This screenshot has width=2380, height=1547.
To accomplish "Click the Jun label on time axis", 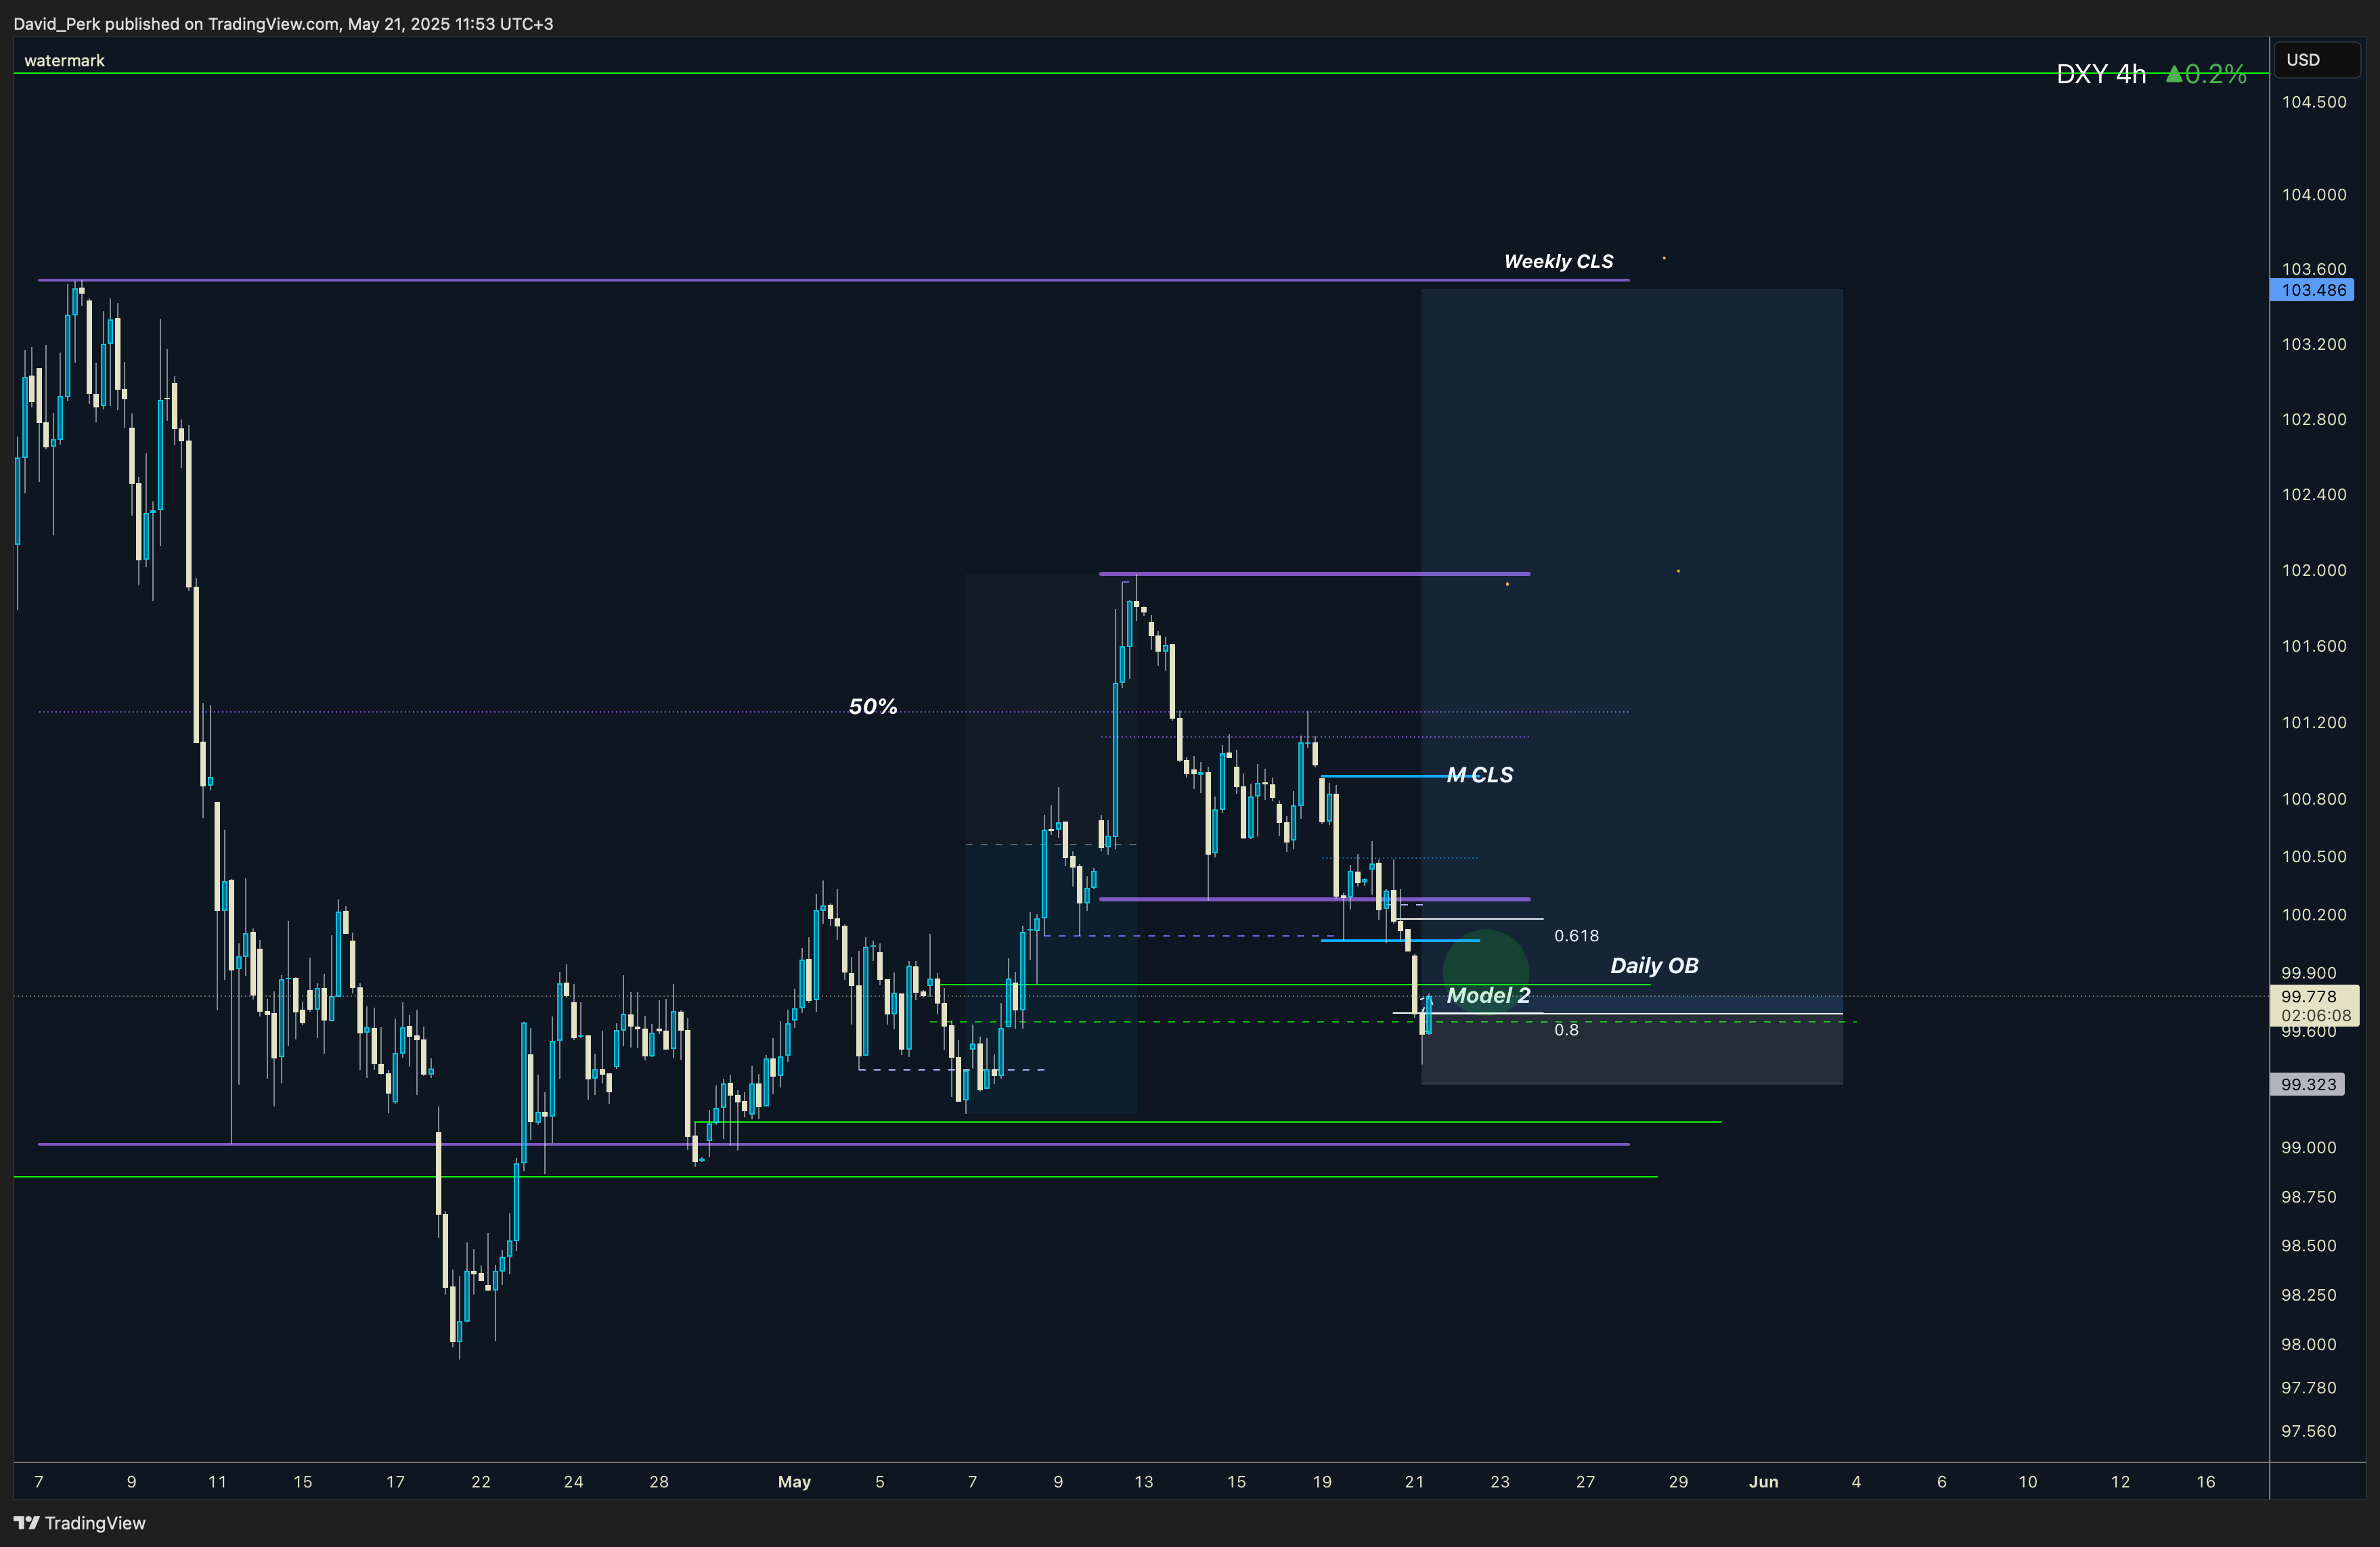I will (1763, 1482).
